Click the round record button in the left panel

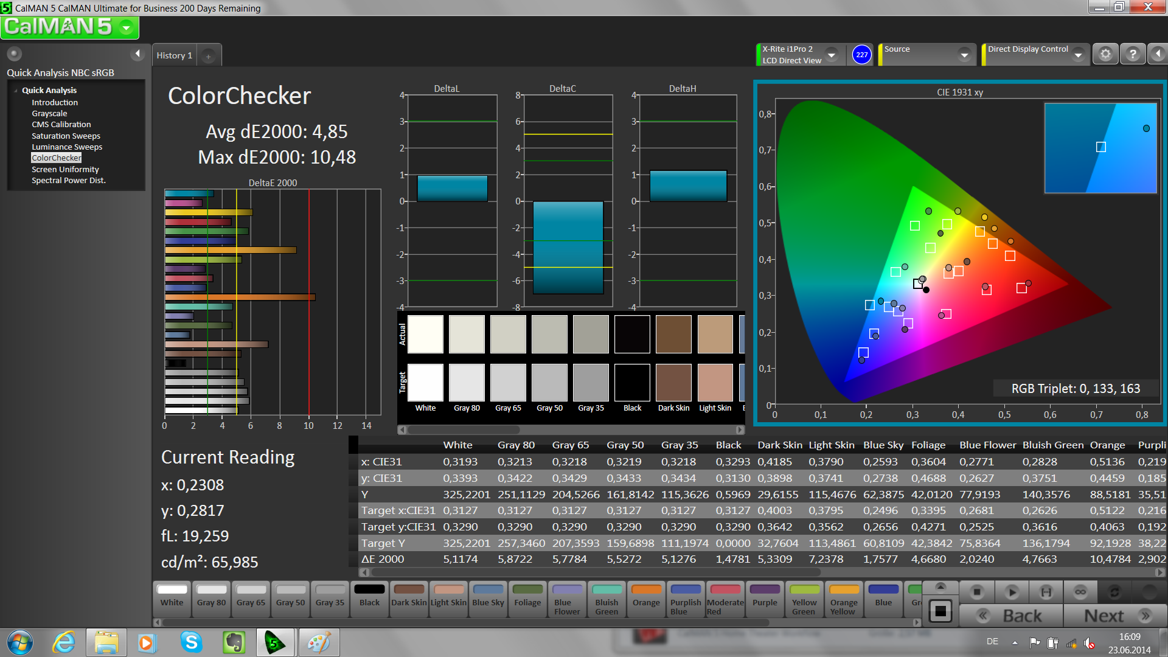tap(15, 54)
